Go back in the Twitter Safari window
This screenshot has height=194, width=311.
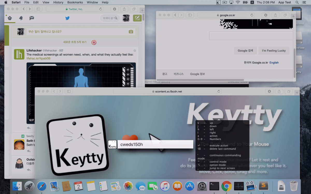[24, 9]
